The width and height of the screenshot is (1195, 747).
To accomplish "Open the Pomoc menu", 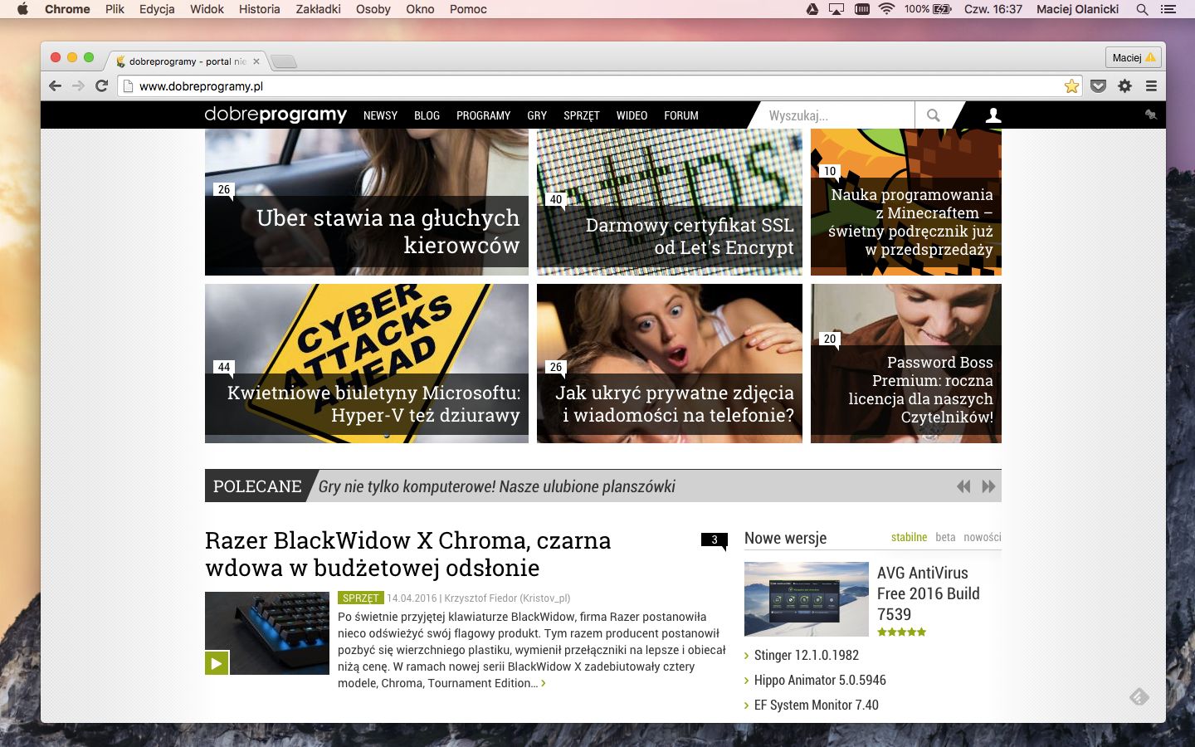I will (468, 9).
